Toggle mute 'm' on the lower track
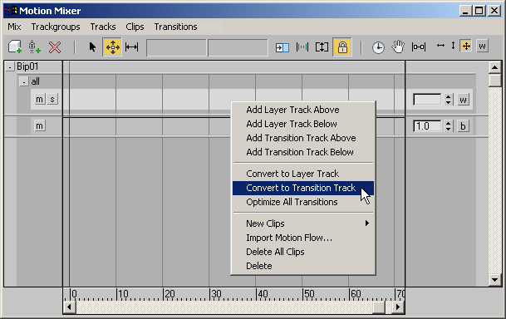This screenshot has width=506, height=319. pyautogui.click(x=39, y=125)
